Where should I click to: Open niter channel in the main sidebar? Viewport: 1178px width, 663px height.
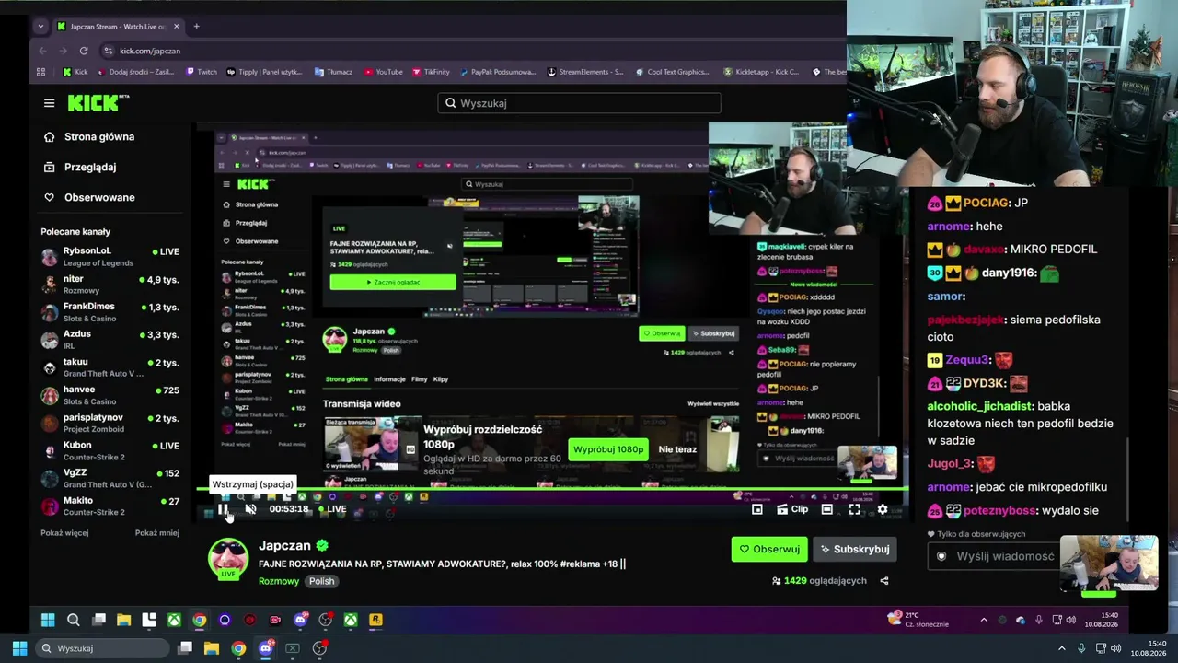pos(110,285)
